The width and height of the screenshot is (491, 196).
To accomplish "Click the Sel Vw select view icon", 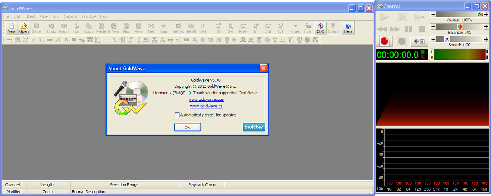I will (178, 28).
